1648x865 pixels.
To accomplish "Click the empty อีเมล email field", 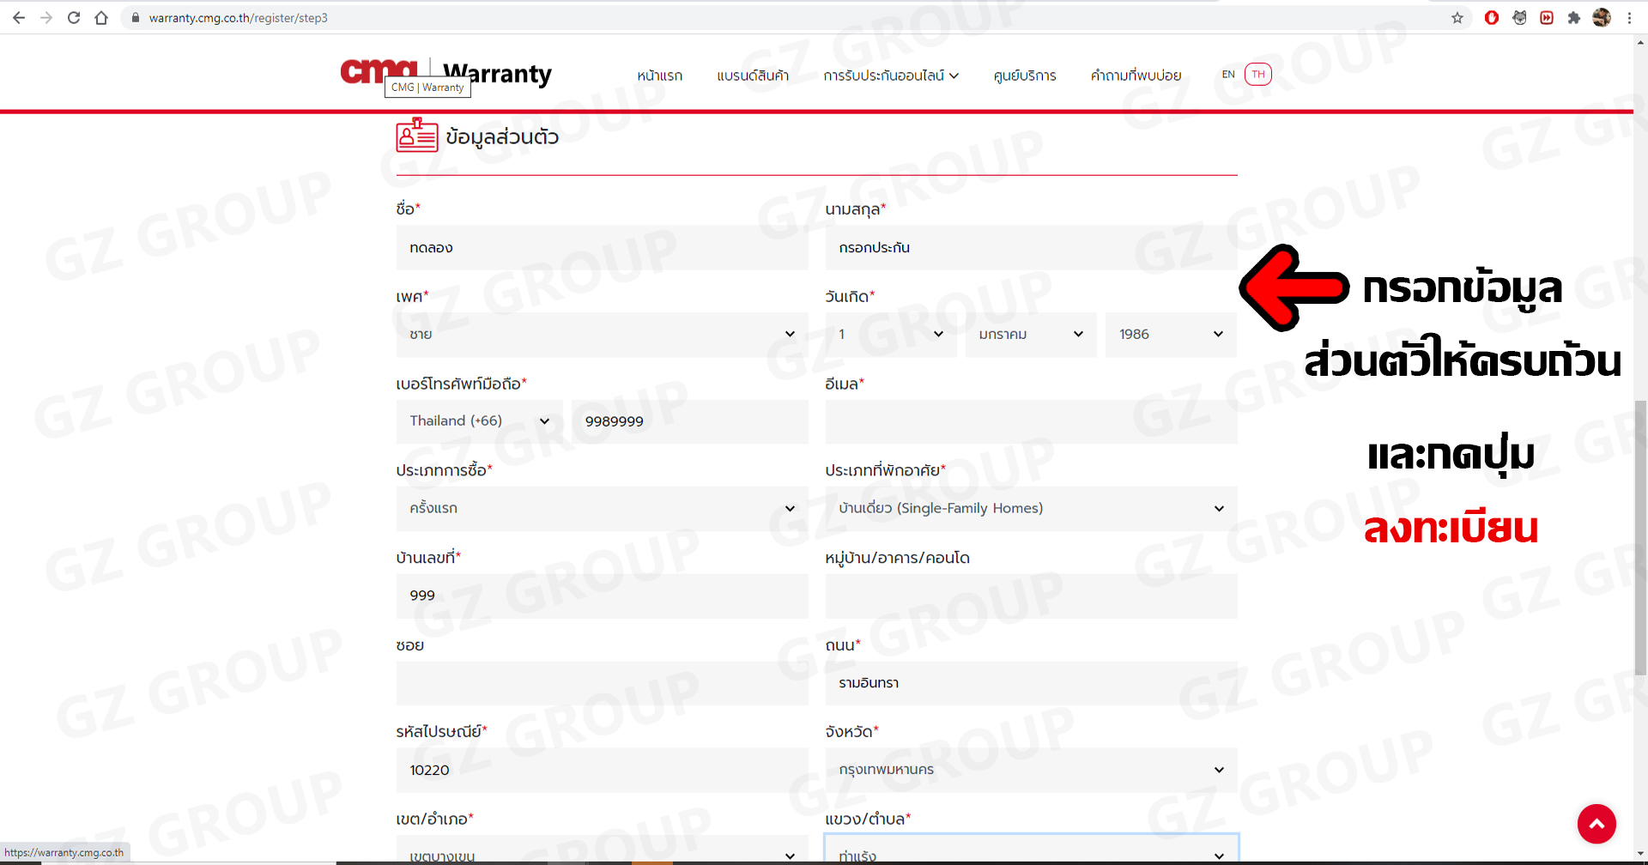I will coord(1030,421).
